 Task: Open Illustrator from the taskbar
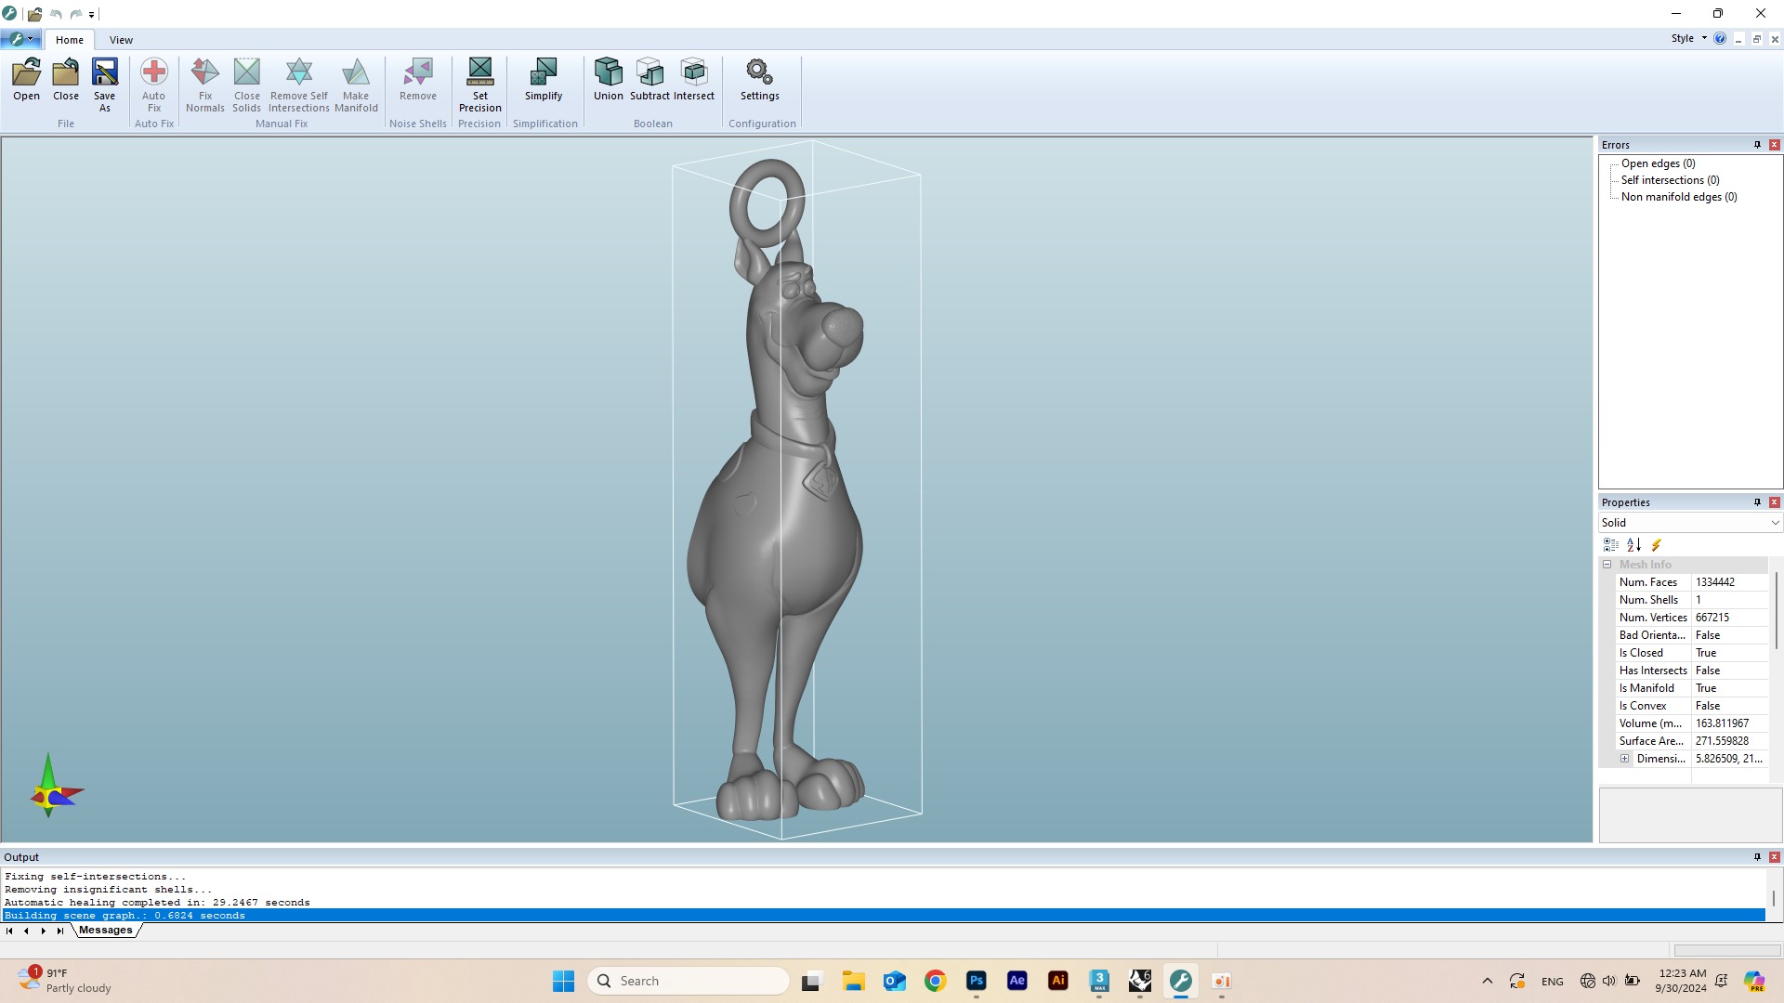tap(1057, 982)
